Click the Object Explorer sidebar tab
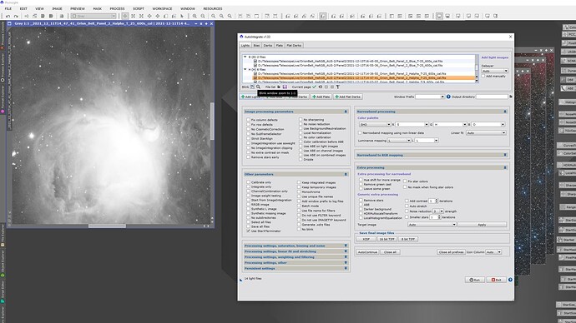The height and width of the screenshot is (323, 576). [x=3, y=264]
